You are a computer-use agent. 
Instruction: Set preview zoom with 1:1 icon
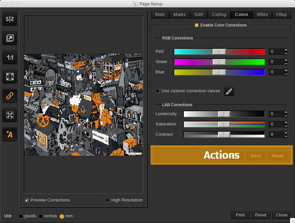click(10, 58)
